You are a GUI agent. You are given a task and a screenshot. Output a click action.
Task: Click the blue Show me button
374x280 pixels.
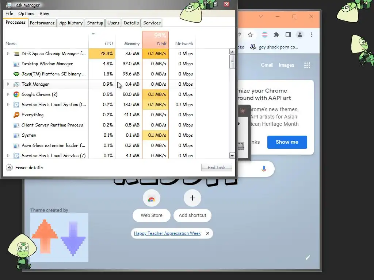287,142
